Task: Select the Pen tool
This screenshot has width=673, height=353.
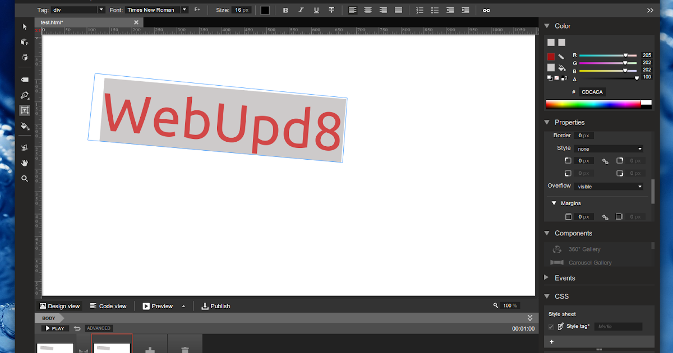Action: (x=25, y=95)
